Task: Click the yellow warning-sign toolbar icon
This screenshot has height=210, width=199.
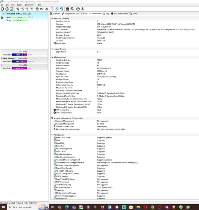Action: click(x=7, y=9)
